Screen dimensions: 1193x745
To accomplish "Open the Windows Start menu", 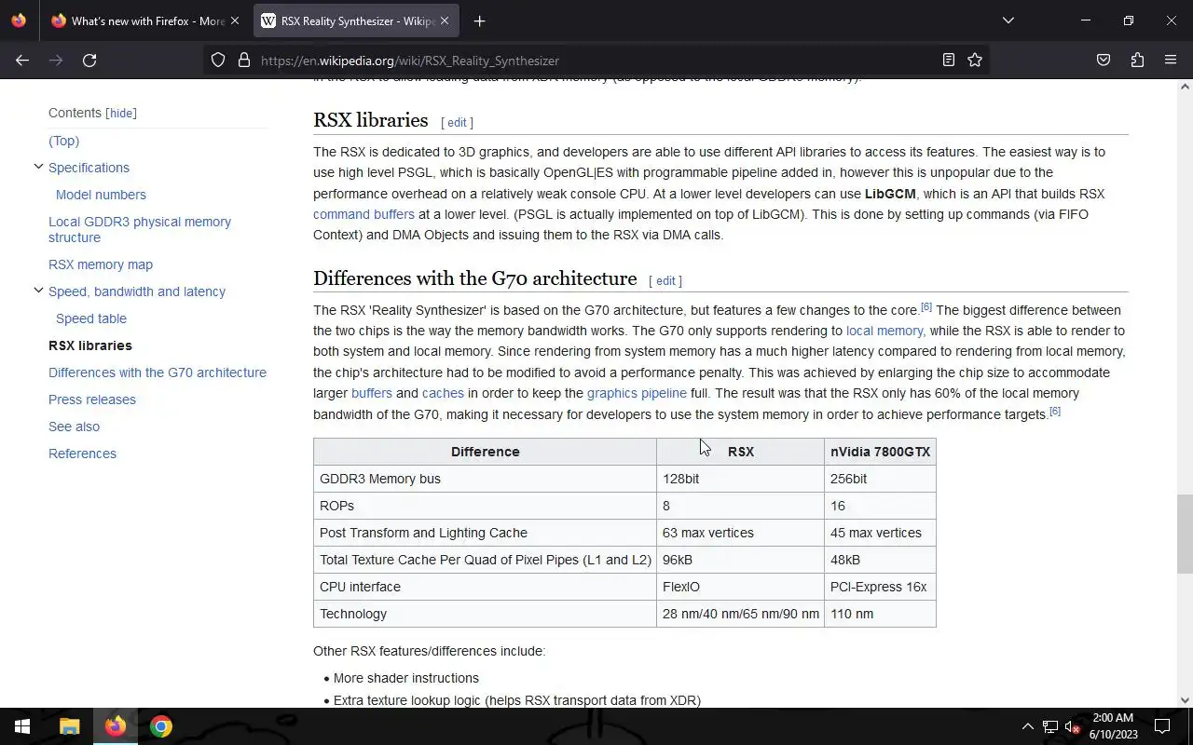I will [x=22, y=726].
